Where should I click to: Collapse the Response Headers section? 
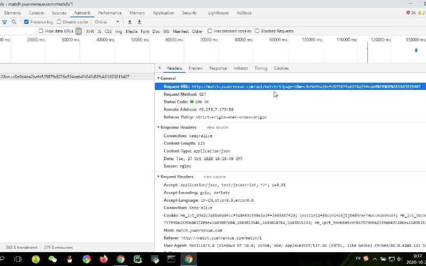158,128
